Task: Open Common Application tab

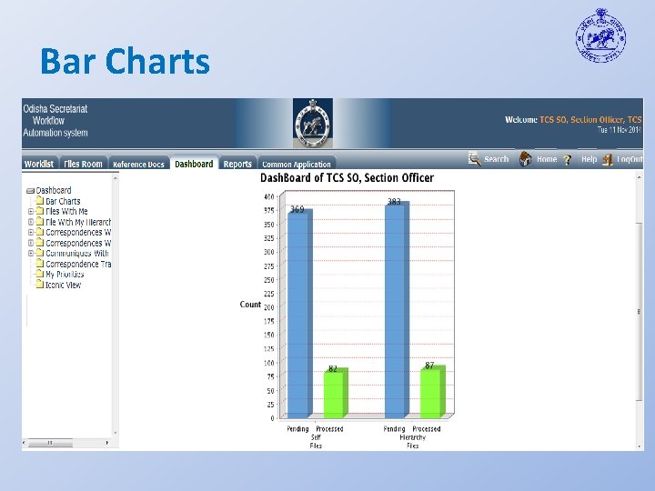Action: [x=297, y=164]
